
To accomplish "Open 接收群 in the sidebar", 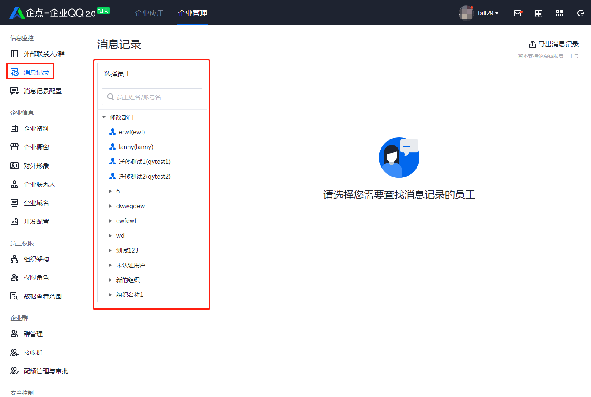I will [x=33, y=352].
